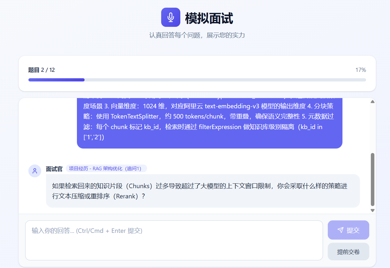Click the chat scrollbar down arrow

tap(372, 211)
